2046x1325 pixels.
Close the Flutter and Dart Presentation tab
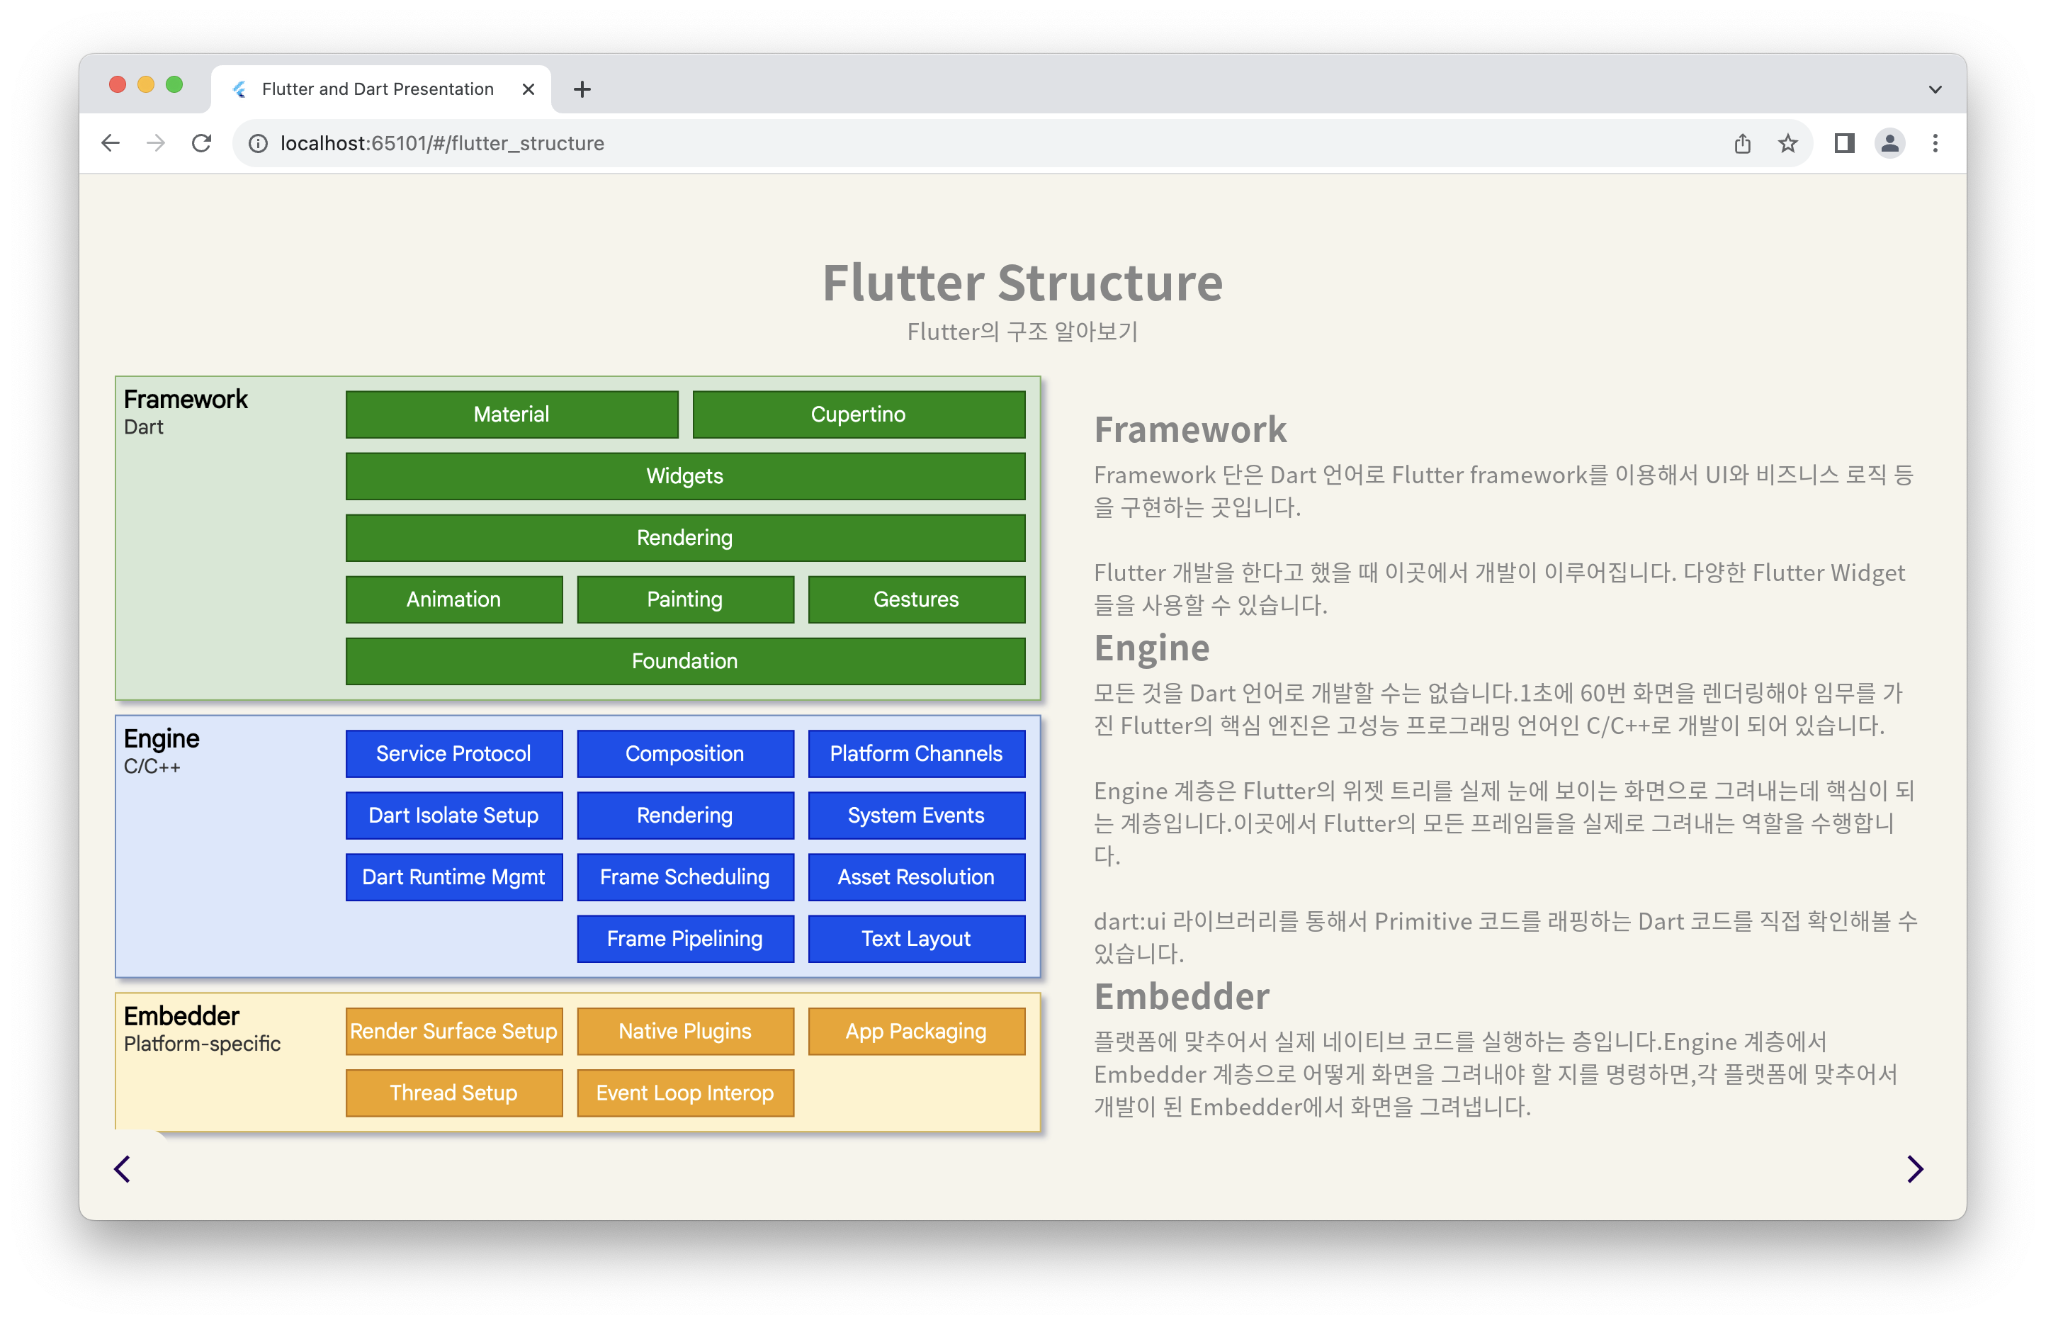coord(529,89)
